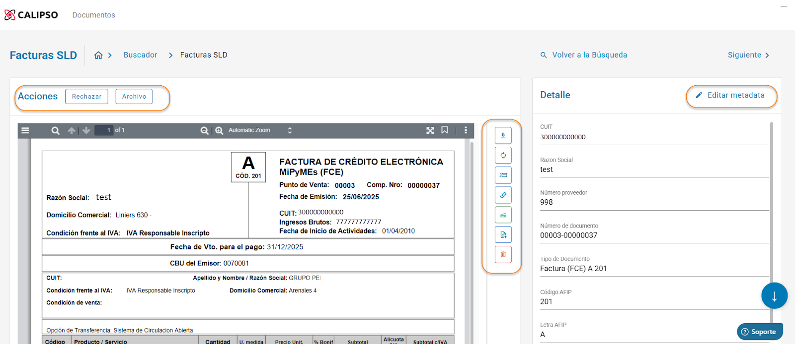
Task: Click the refresh/replace document icon
Action: pyautogui.click(x=503, y=155)
